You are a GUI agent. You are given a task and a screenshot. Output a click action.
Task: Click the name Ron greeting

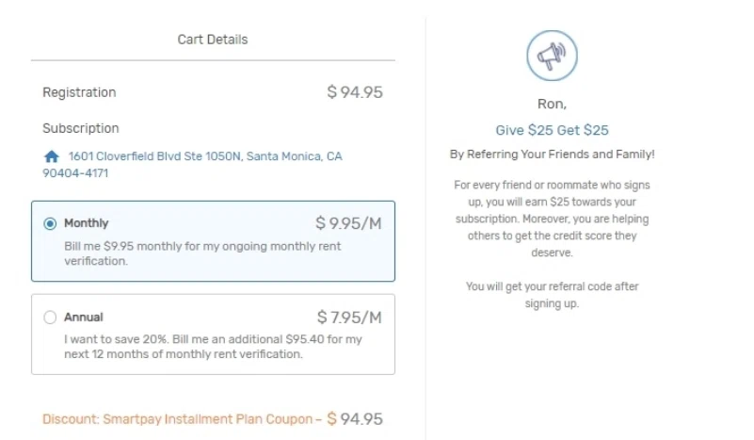coord(552,105)
